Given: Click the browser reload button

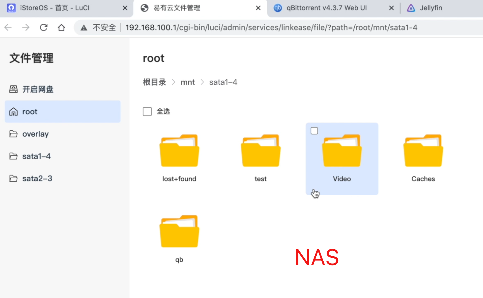Looking at the screenshot, I should (44, 27).
